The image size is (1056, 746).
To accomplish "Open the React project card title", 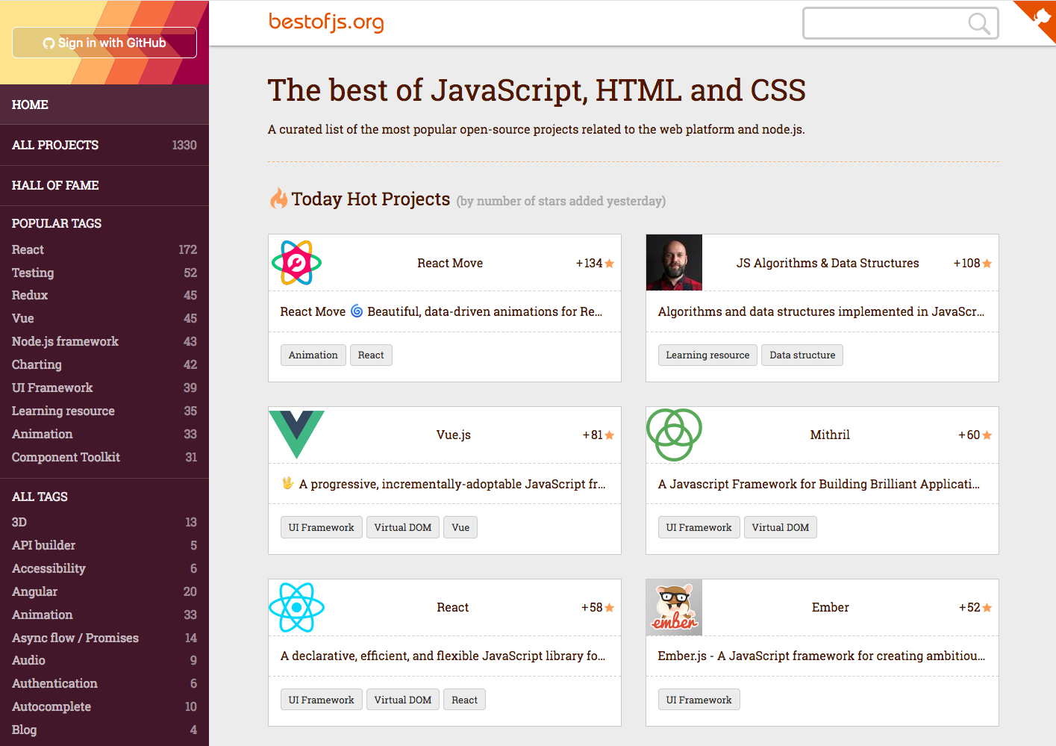I will pyautogui.click(x=453, y=607).
